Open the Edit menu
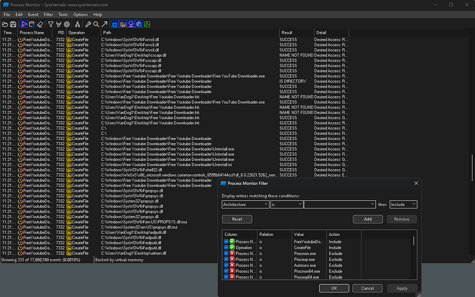This screenshot has height=297, width=475. pos(19,14)
